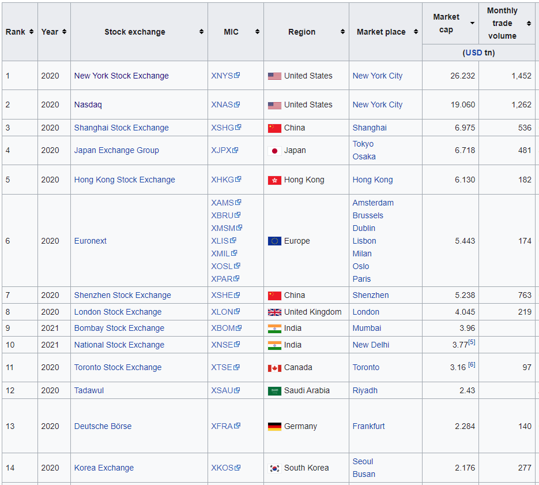Open Japan Exchange Group link
This screenshot has height=485, width=539.
point(116,151)
